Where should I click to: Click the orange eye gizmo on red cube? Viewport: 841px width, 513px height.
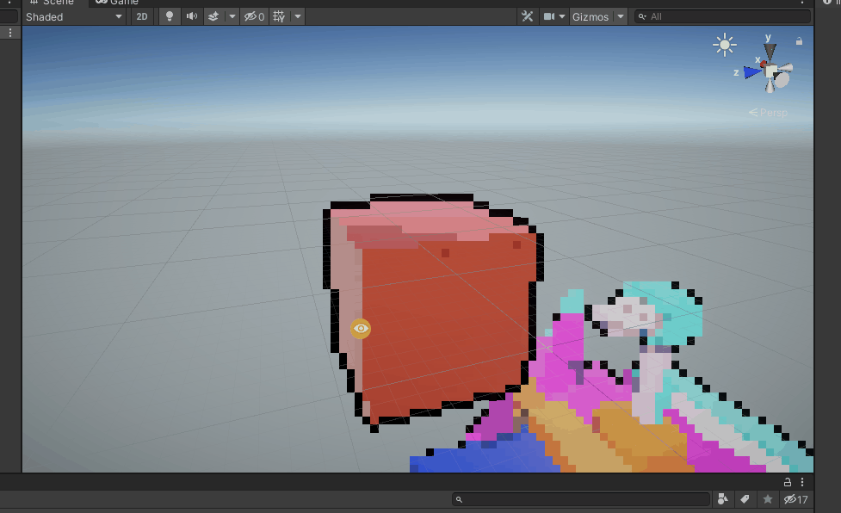[x=361, y=329]
